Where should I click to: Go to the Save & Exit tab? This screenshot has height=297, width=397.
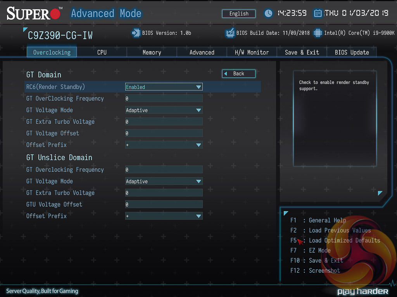point(302,52)
